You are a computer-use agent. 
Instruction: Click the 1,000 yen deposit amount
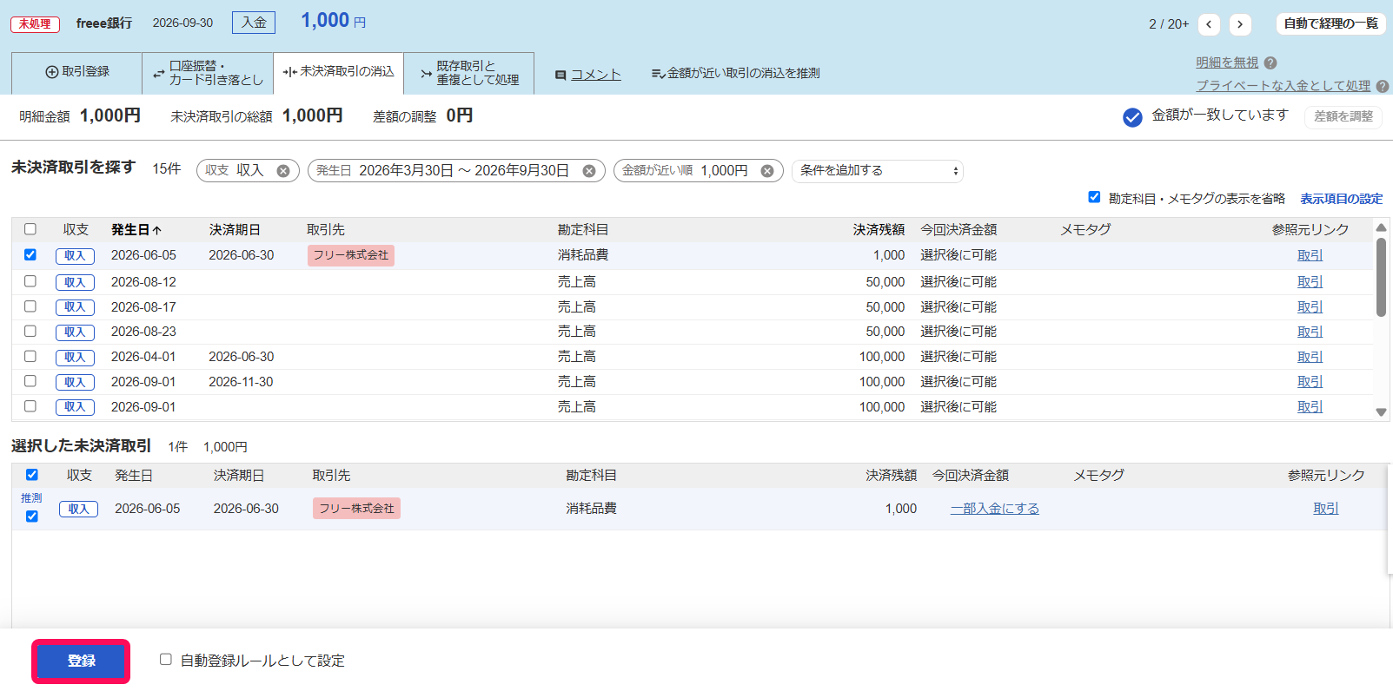(333, 21)
